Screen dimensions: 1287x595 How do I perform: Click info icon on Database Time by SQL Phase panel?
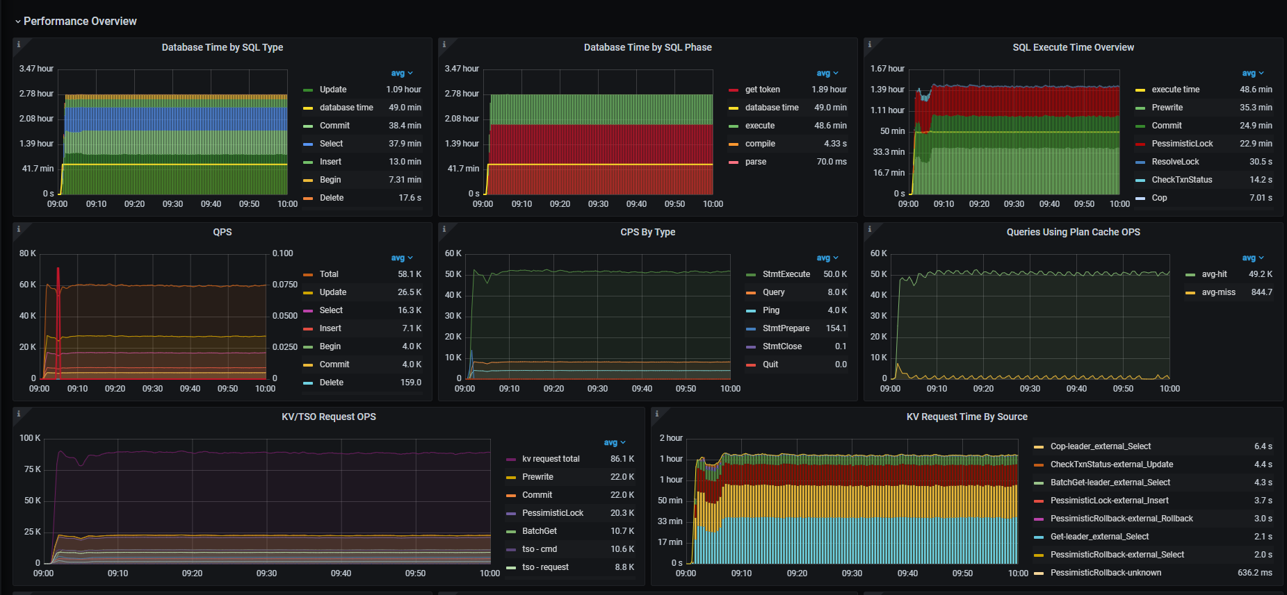tap(444, 44)
